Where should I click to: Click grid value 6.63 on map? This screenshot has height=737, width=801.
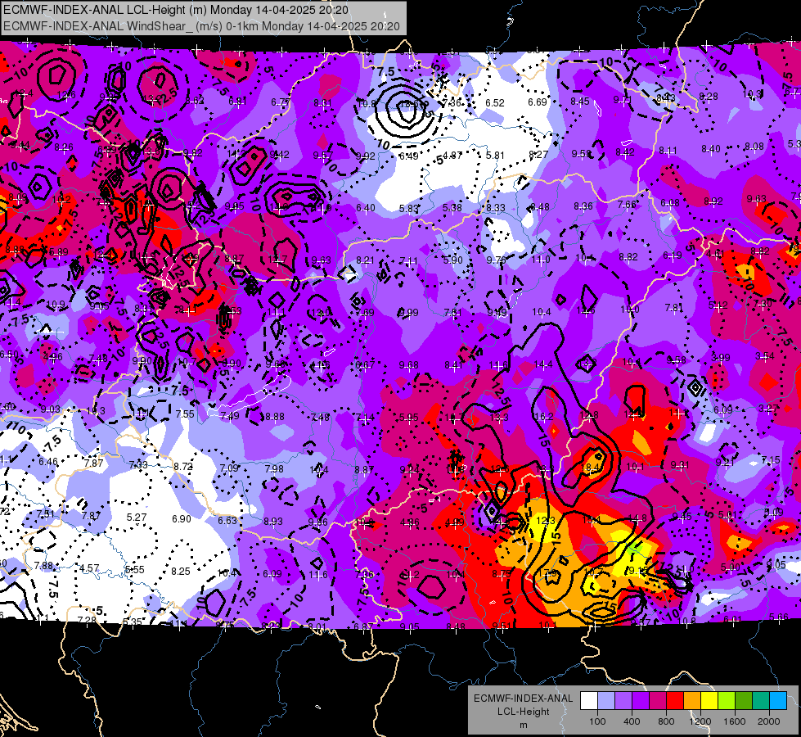point(227,520)
